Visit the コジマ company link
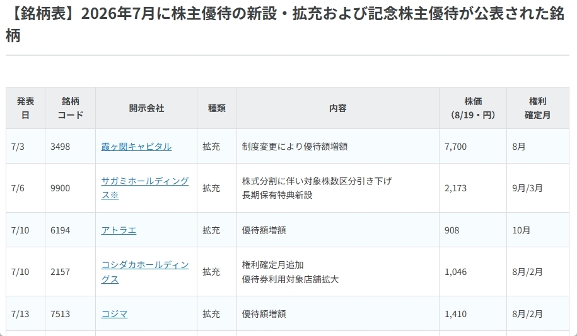The width and height of the screenshot is (577, 336). [114, 314]
